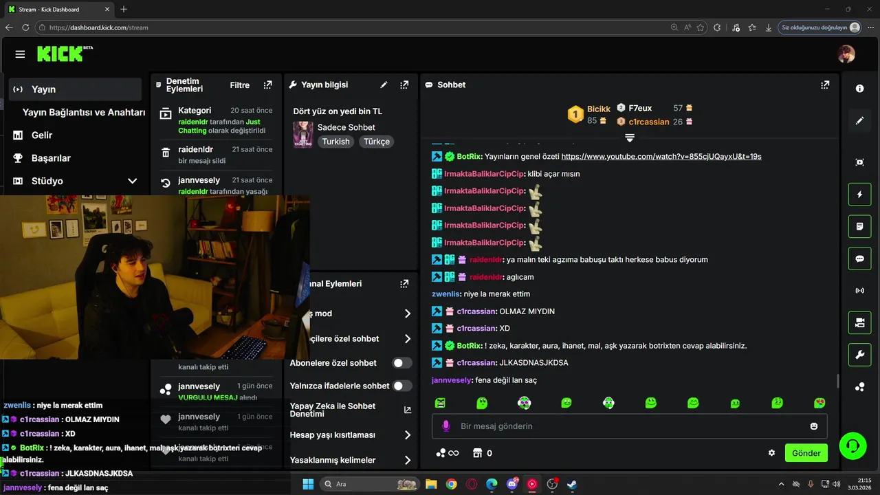Screen dimensions: 880x495
Task: Insert the angry green emote
Action: (440, 403)
